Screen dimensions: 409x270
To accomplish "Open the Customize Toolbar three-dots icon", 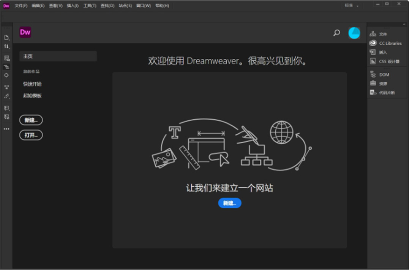I will pos(6,129).
